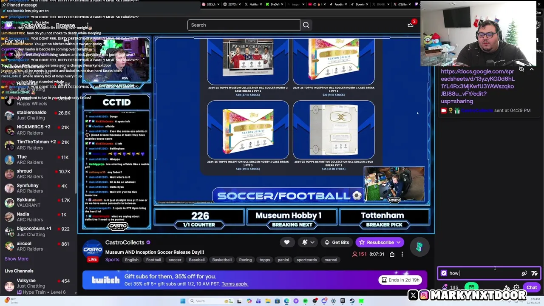The width and height of the screenshot is (544, 306).
Task: Click the chat message input field
Action: click(x=489, y=273)
